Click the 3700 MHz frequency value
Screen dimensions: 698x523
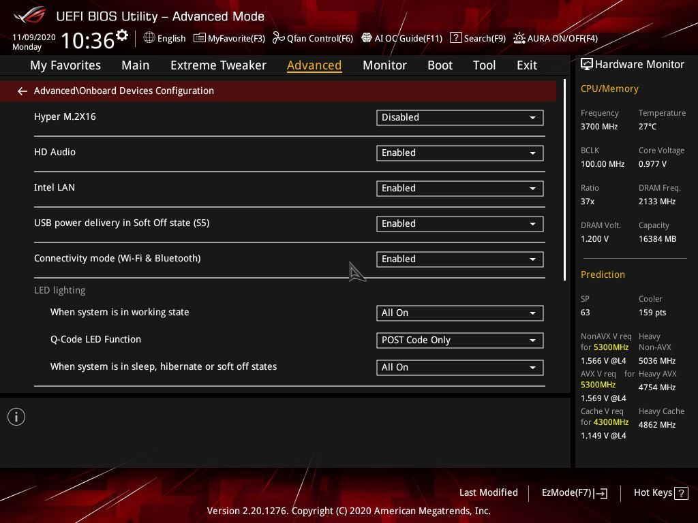[x=598, y=127]
